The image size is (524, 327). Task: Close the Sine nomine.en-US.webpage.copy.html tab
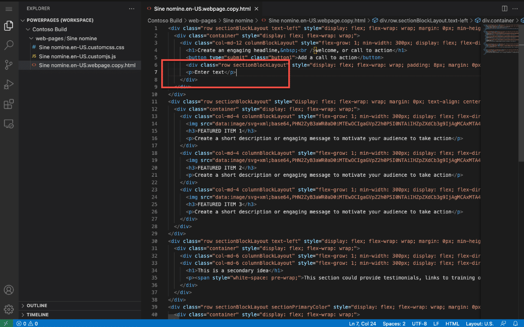tap(256, 9)
